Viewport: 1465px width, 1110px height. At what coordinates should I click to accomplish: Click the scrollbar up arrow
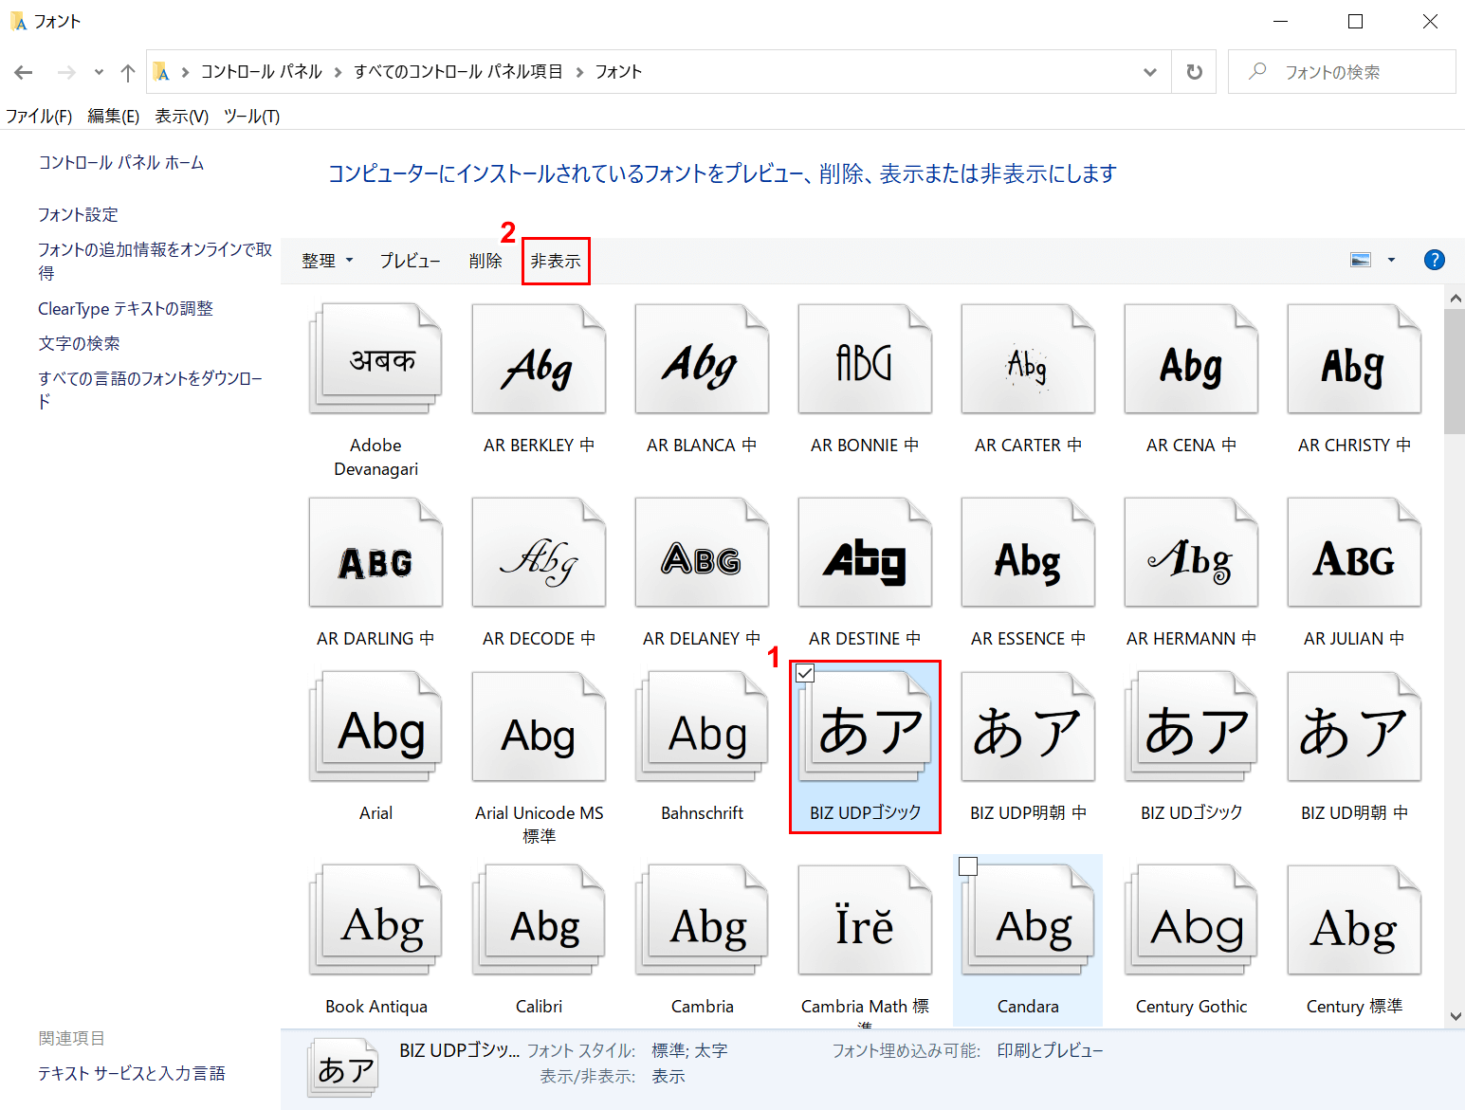1455,298
